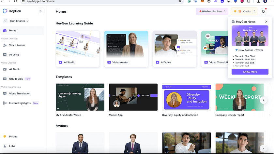The image size is (274, 154).
Task: Open Labs from the sidebar
Action: 12,146
